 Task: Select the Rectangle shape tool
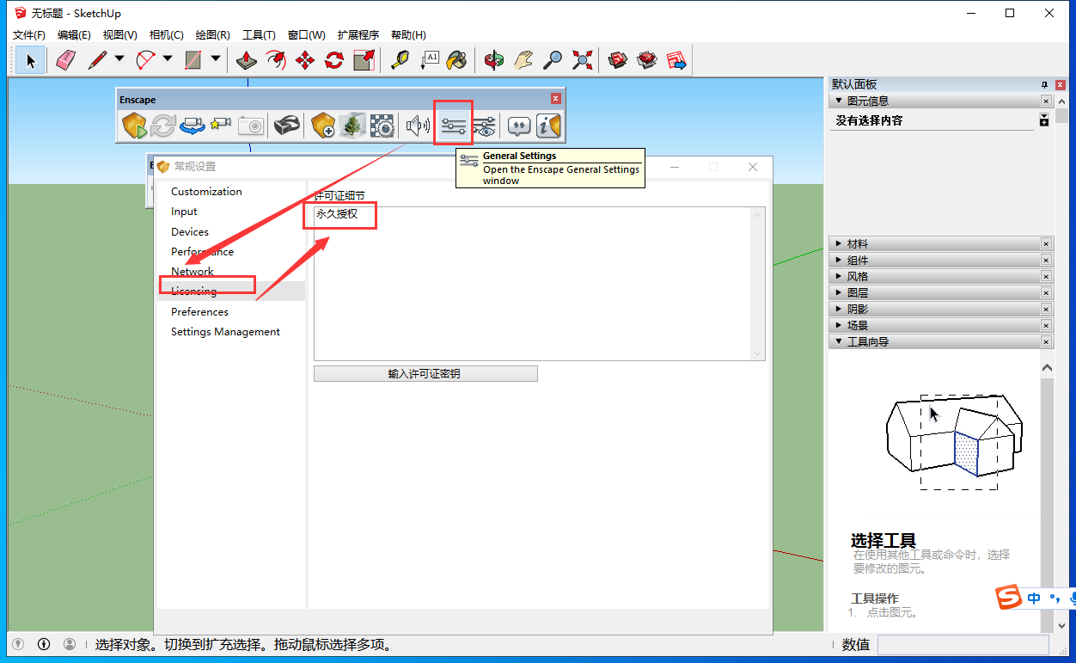pos(193,60)
